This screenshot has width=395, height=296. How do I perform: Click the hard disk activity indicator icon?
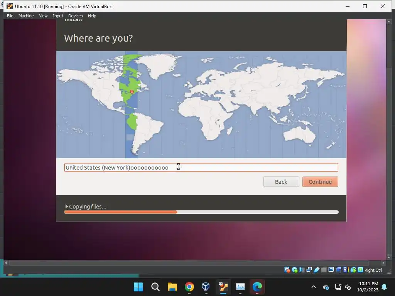click(x=287, y=270)
